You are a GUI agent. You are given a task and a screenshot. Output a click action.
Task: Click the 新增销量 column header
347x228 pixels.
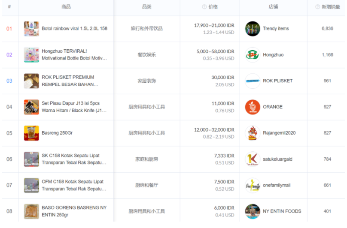click(x=331, y=7)
